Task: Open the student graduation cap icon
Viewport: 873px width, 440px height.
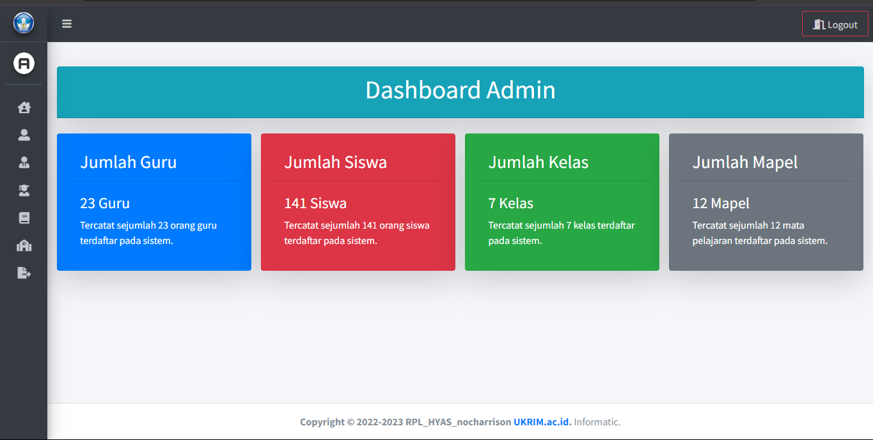Action: [x=24, y=190]
